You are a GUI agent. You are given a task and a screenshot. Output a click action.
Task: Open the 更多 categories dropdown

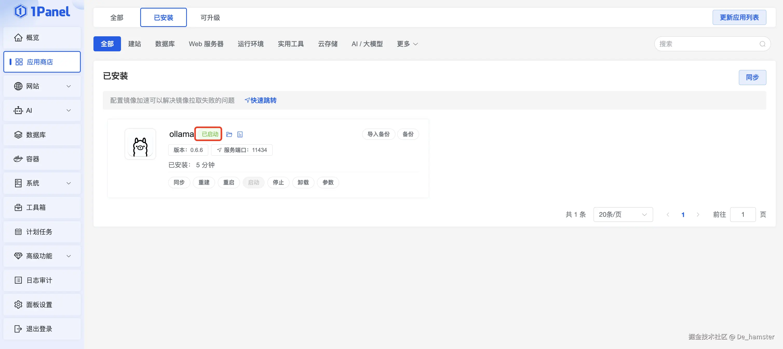pos(407,44)
